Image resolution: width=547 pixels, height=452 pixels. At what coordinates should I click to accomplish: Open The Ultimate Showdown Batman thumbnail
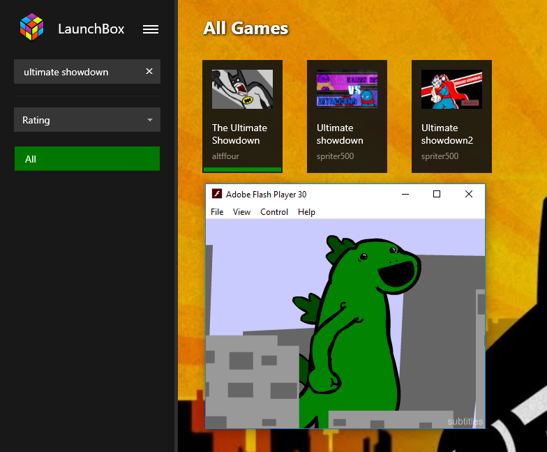tap(242, 89)
